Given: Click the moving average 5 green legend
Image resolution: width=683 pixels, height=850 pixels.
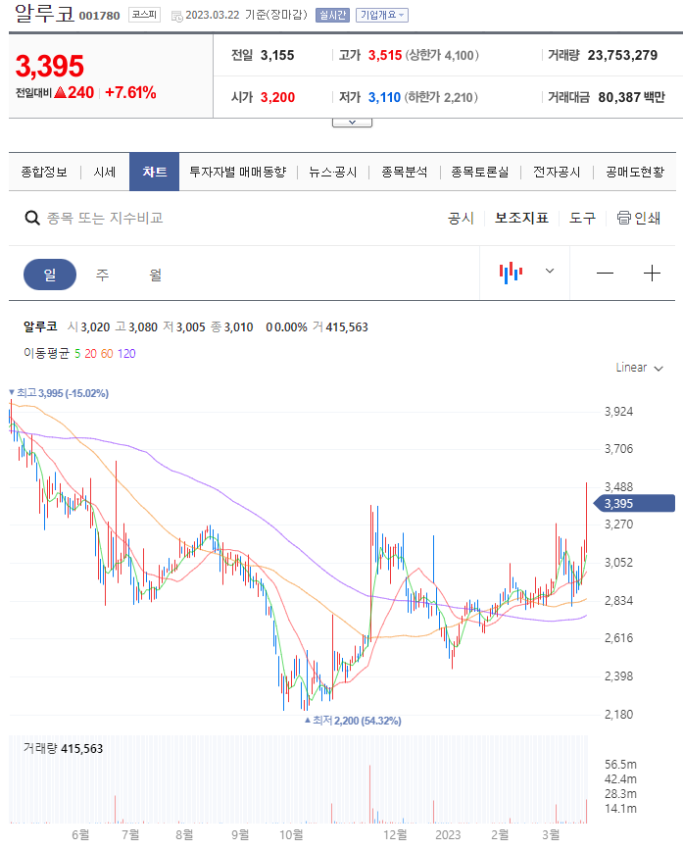Looking at the screenshot, I should tap(77, 354).
